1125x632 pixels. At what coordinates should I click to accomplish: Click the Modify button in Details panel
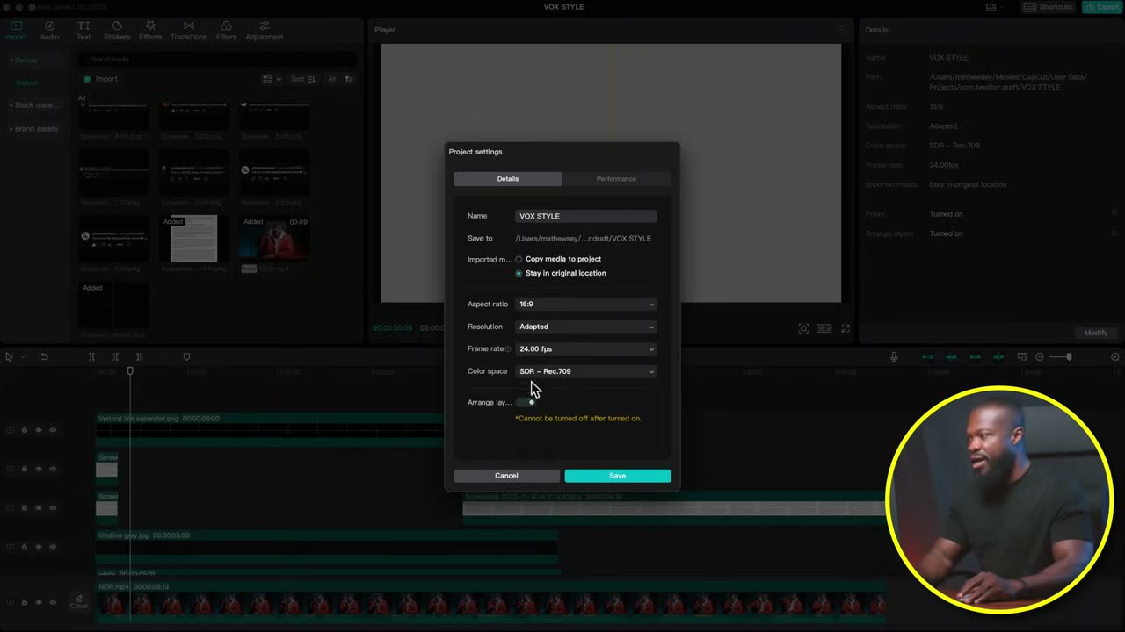coord(1096,333)
